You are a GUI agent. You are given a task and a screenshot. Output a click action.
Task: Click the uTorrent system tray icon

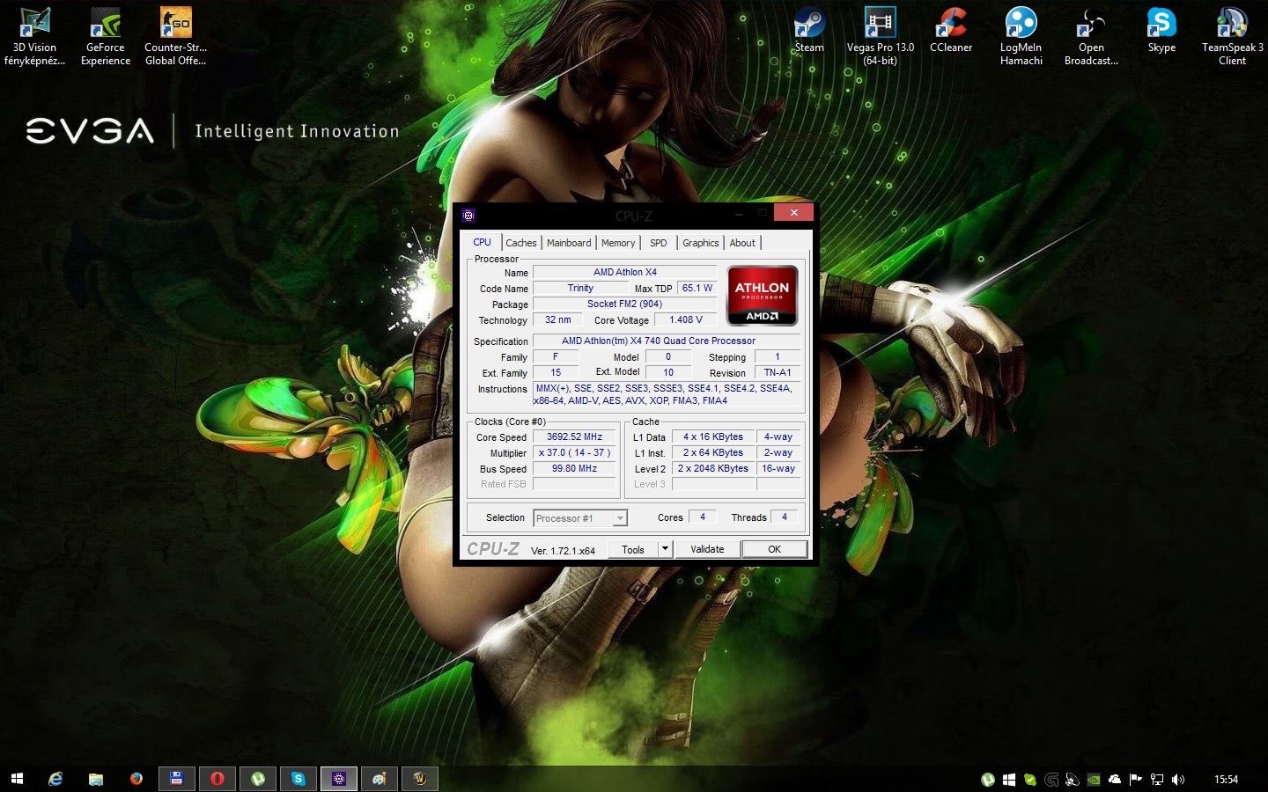(988, 779)
